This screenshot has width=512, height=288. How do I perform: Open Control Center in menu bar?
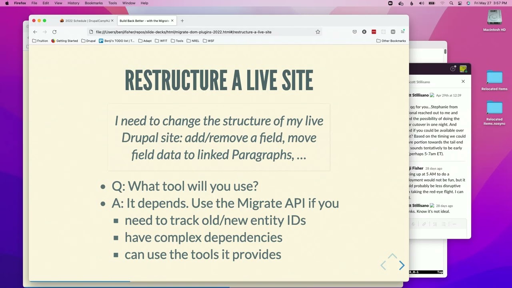pos(460,3)
